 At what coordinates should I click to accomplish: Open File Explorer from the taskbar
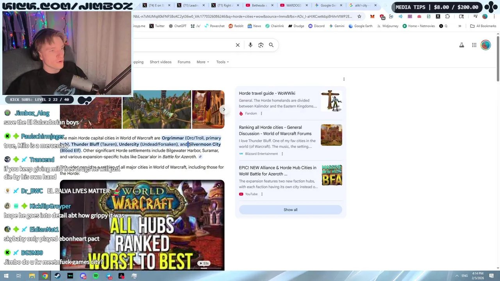[x=32, y=276]
